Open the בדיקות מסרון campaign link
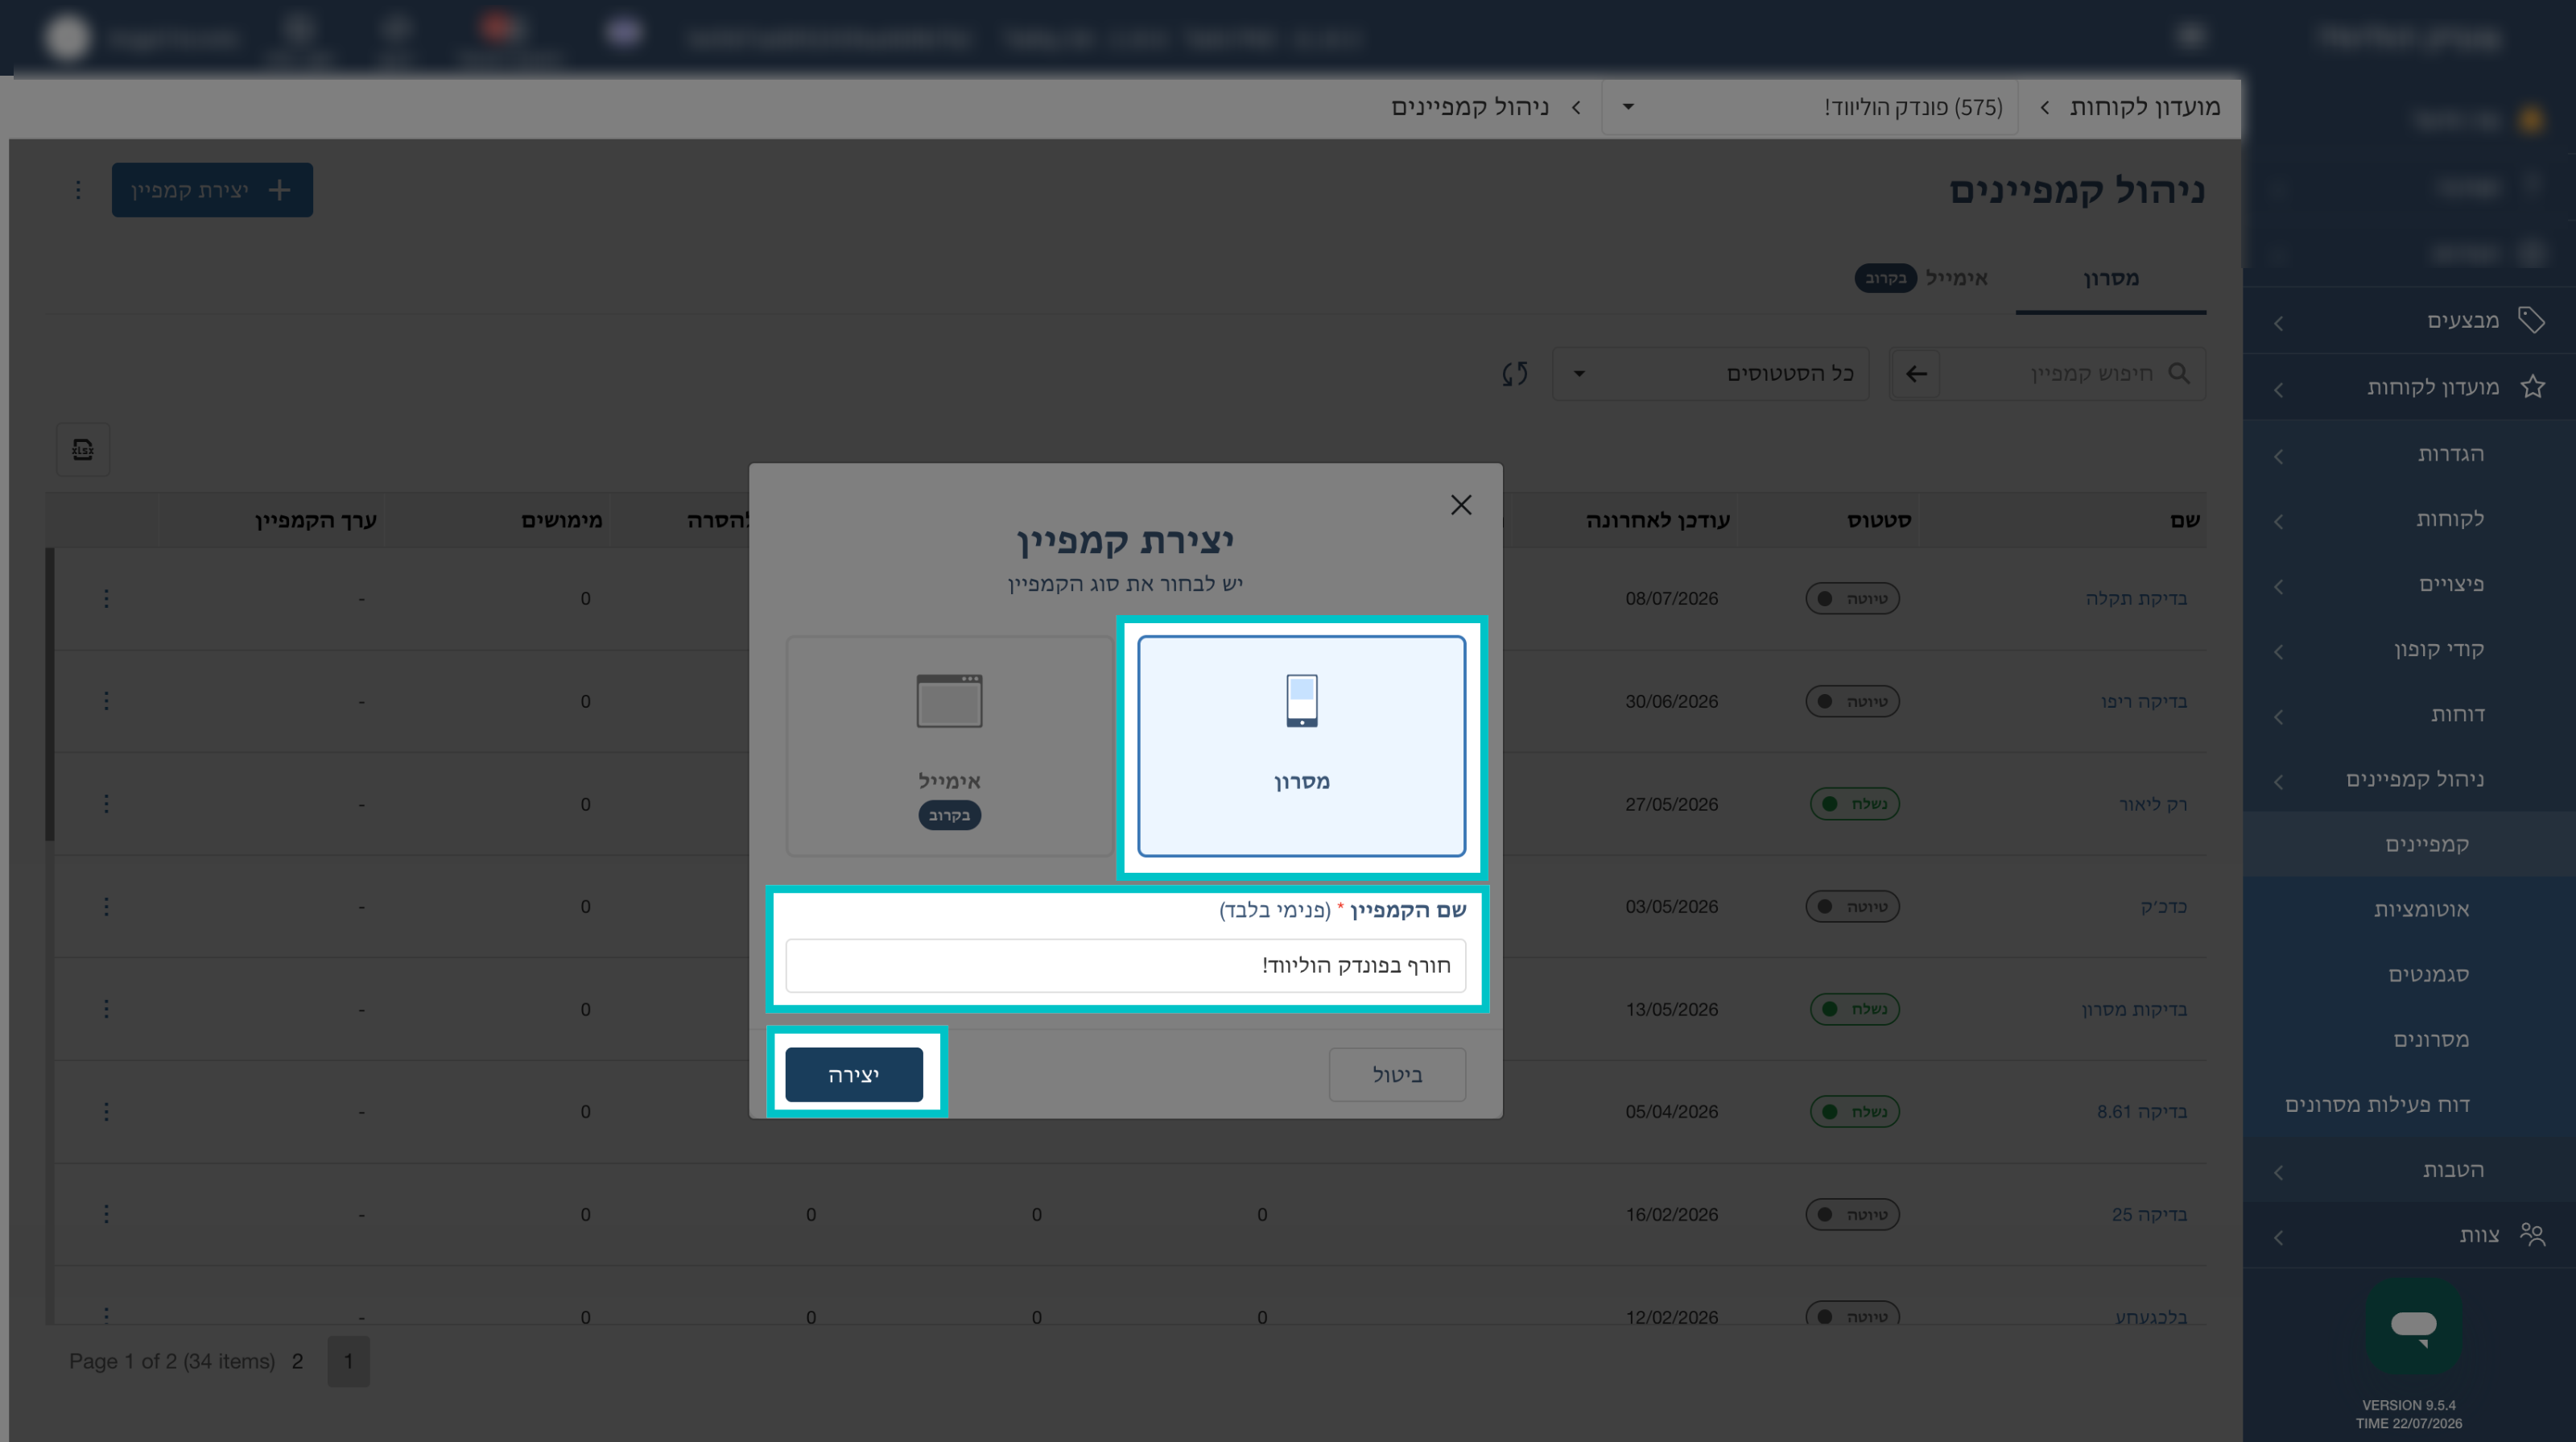The height and width of the screenshot is (1442, 2576). pyautogui.click(x=2134, y=1010)
